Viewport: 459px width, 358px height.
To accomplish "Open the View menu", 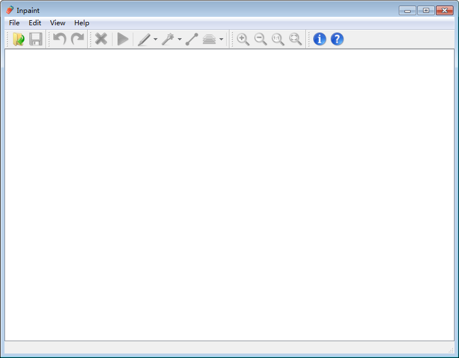I will [57, 23].
